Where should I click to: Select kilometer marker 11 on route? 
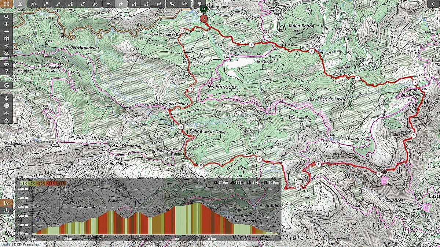tap(181, 127)
